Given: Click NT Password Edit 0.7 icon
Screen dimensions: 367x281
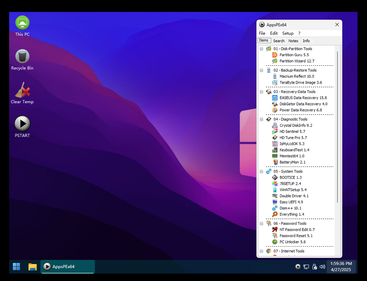Looking at the screenshot, I should click(x=275, y=229).
